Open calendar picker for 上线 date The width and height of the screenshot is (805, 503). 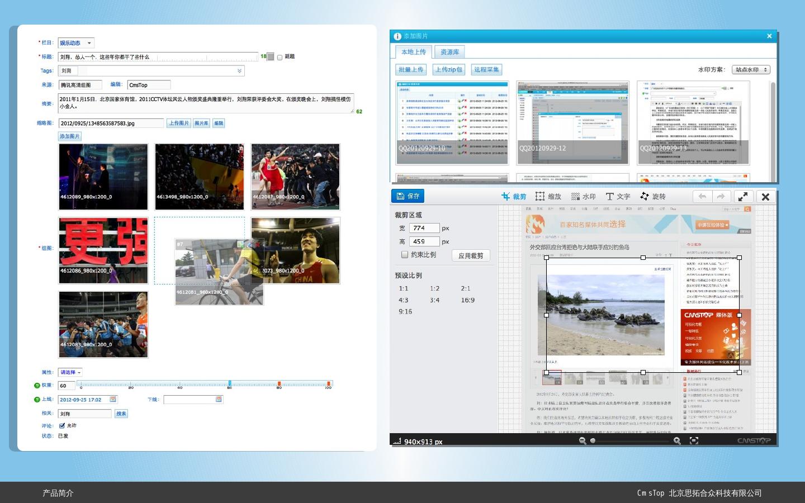(x=113, y=400)
